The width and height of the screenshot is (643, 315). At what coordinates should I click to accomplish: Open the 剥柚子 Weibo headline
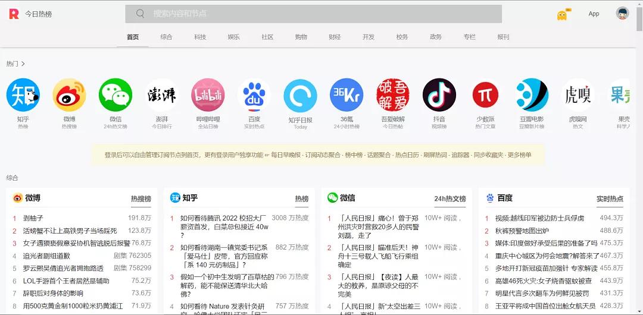point(33,218)
